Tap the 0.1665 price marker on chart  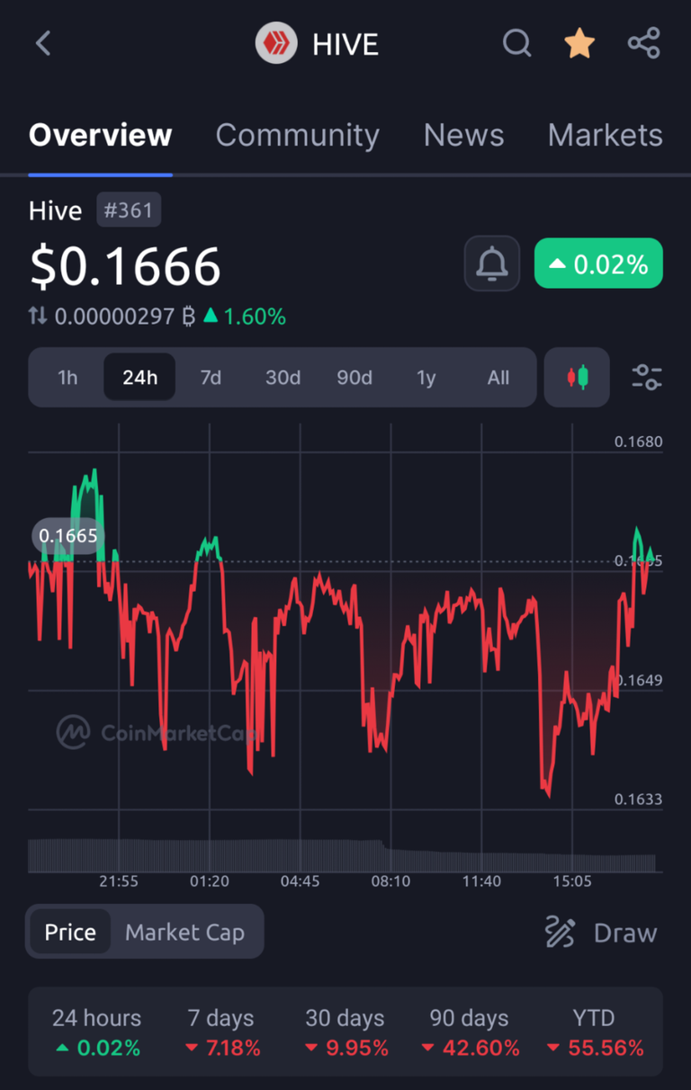pos(67,537)
